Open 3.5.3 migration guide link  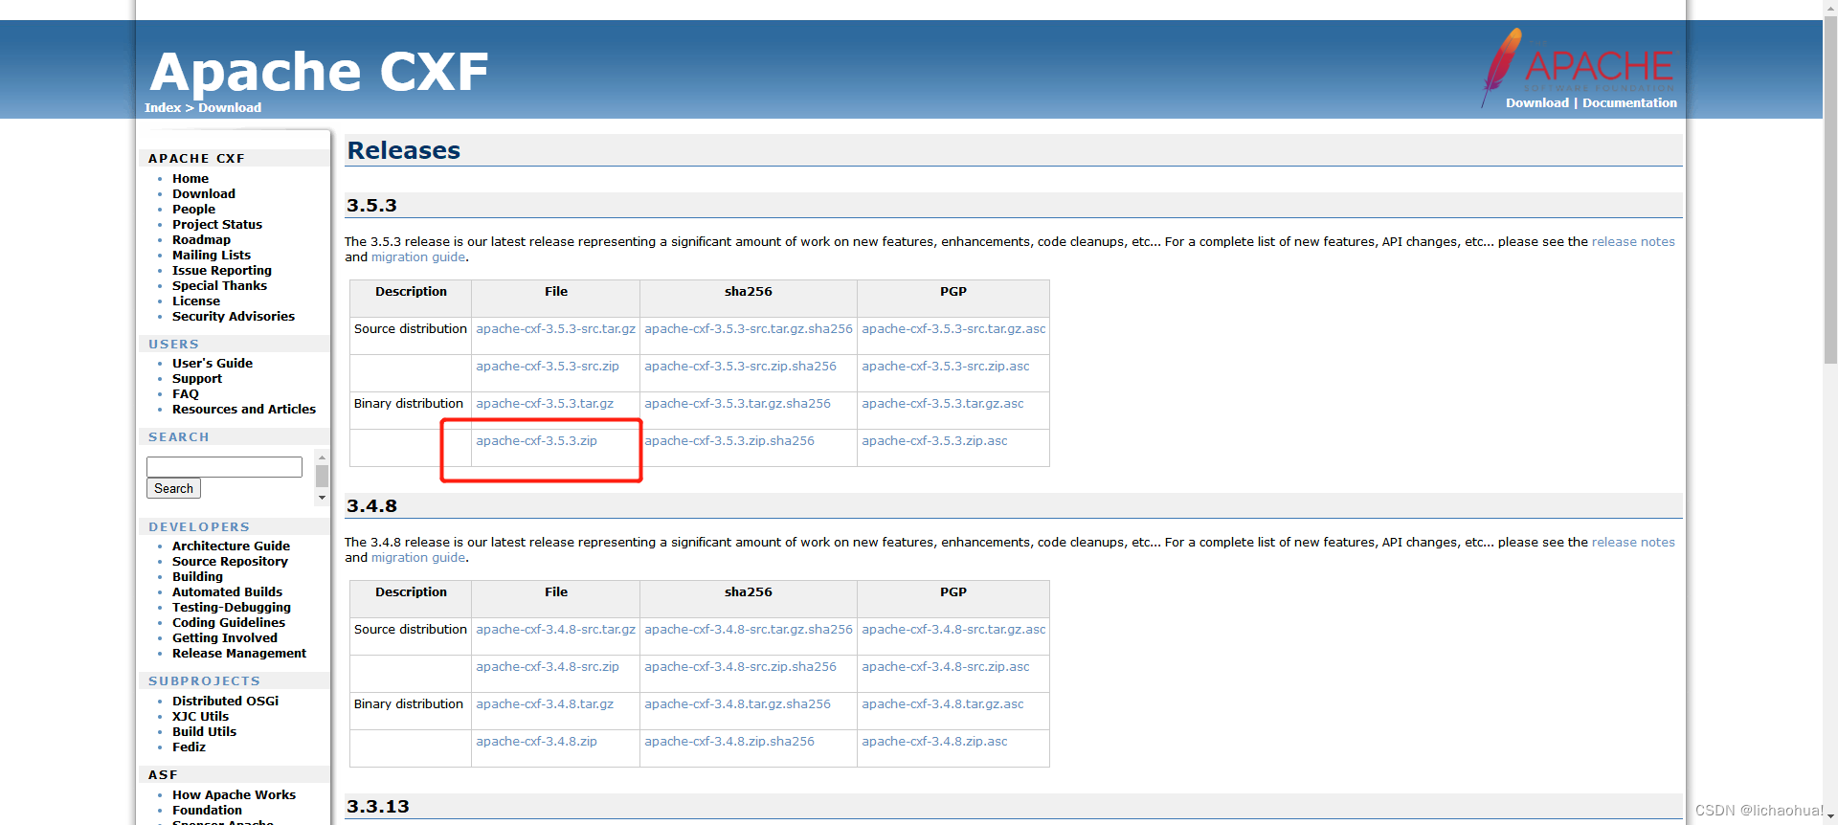[x=418, y=257]
